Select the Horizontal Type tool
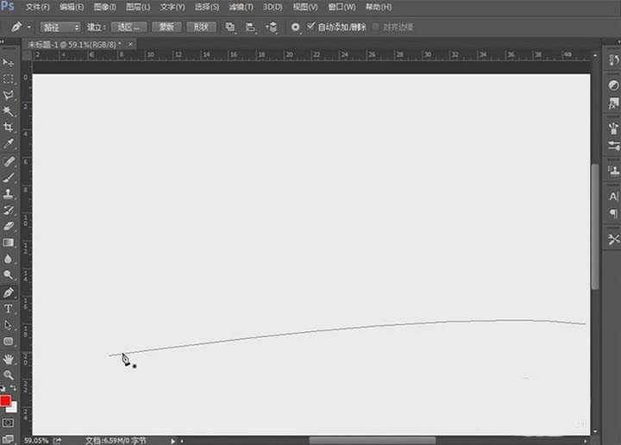This screenshot has width=621, height=445. (x=9, y=309)
